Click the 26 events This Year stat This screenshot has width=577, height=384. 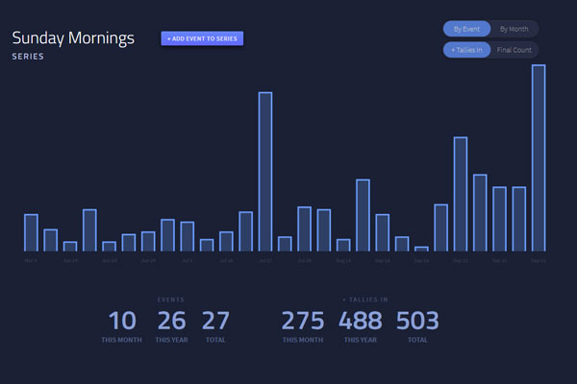[171, 322]
